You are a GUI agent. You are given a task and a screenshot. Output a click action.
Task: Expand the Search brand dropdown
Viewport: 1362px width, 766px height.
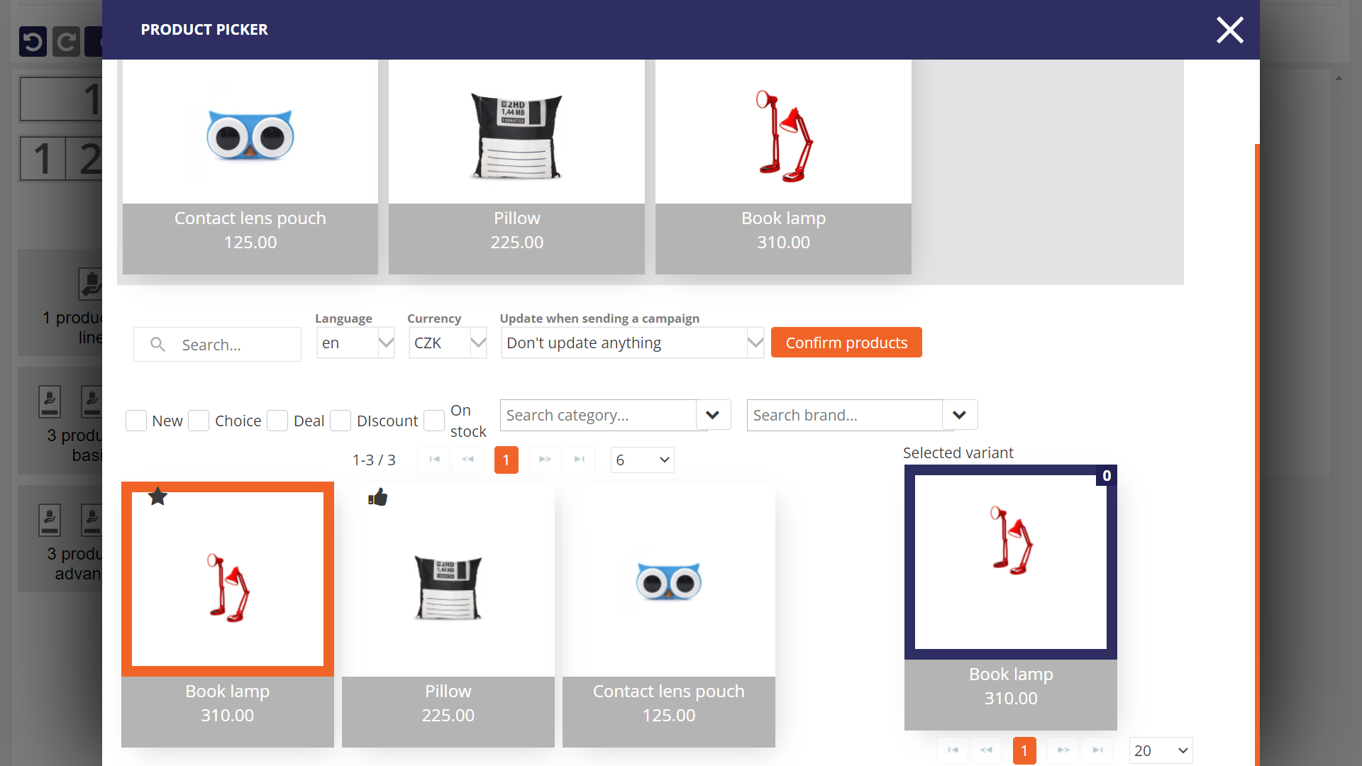[x=959, y=414]
